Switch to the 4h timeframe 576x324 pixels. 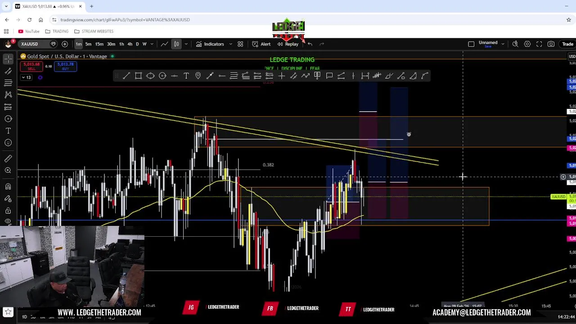click(130, 44)
